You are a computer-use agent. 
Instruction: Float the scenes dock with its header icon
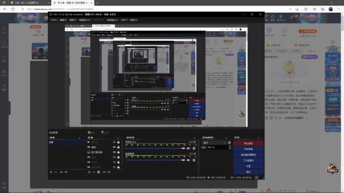coord(80,138)
